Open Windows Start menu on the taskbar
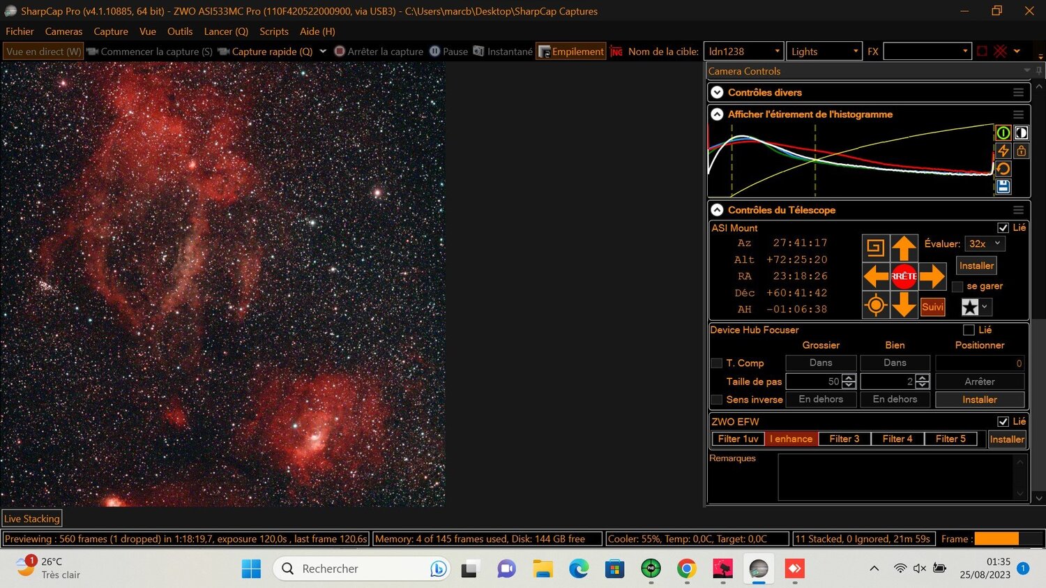Screen dimensions: 1046x588 251,569
